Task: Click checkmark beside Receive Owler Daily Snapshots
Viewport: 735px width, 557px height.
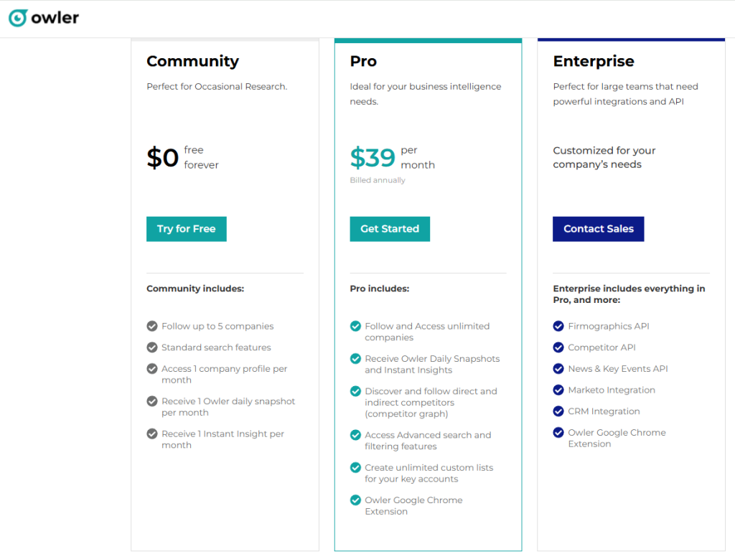Action: (355, 359)
